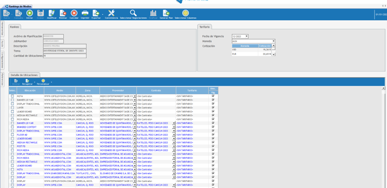The width and height of the screenshot is (387, 188).
Task: Open the Configuraciones side tab
Action: [x=2, y=60]
